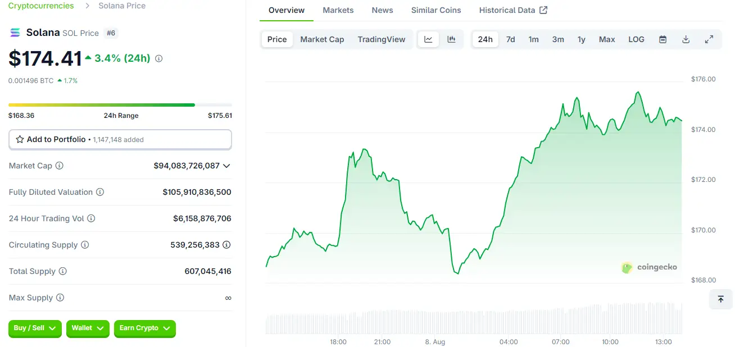The height and width of the screenshot is (347, 735).
Task: Set chart range to 1y
Action: coord(582,39)
